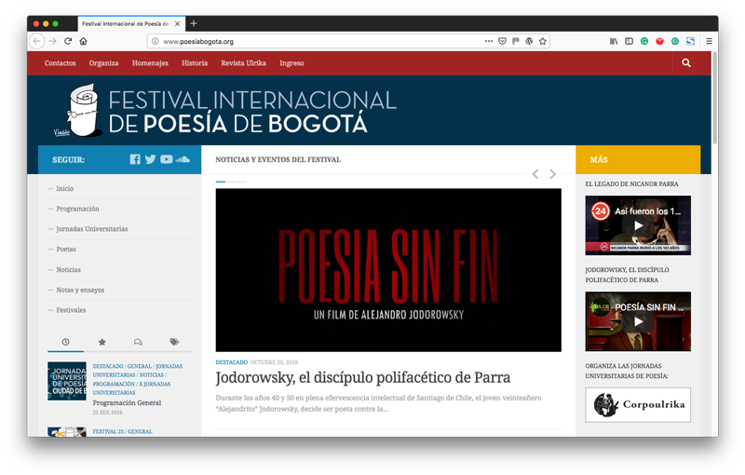Click the WordPress icon in address bar
The width and height of the screenshot is (745, 475).
click(x=529, y=41)
